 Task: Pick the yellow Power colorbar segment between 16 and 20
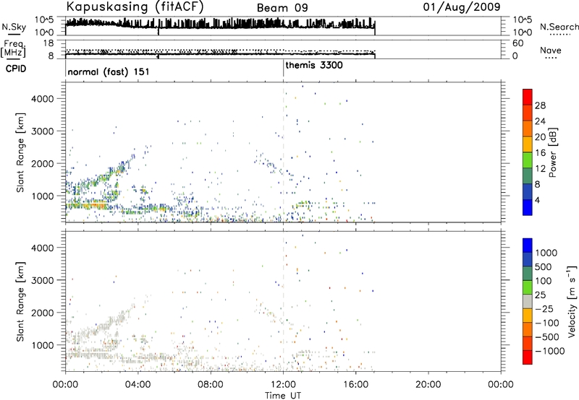click(528, 144)
